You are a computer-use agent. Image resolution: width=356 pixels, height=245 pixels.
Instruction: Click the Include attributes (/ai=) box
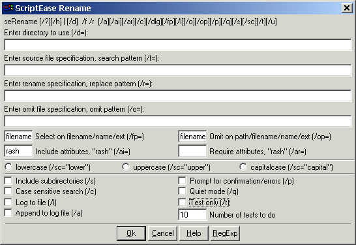click(x=18, y=151)
